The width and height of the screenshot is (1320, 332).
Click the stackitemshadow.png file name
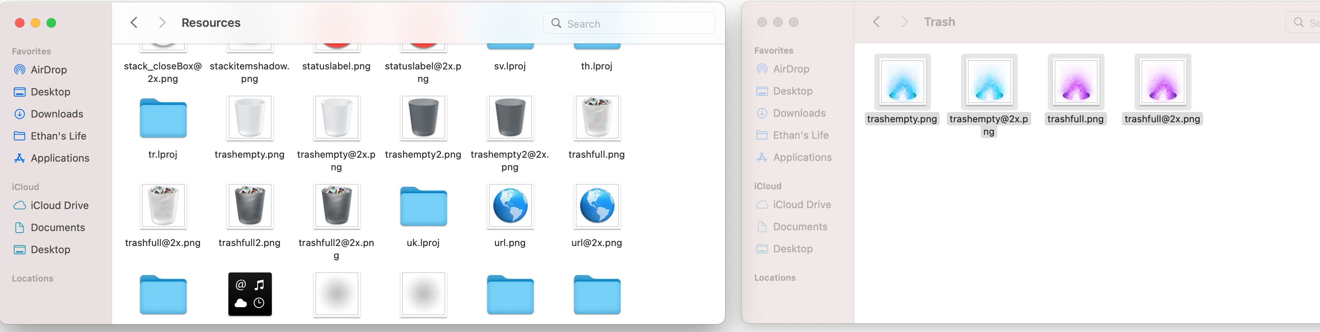pos(250,72)
